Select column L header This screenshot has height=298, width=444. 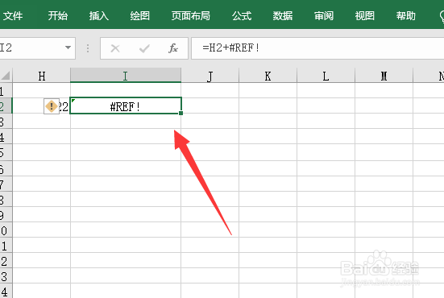click(326, 76)
